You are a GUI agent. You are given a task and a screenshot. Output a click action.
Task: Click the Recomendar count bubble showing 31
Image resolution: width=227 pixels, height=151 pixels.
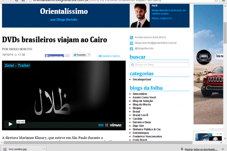point(67,56)
